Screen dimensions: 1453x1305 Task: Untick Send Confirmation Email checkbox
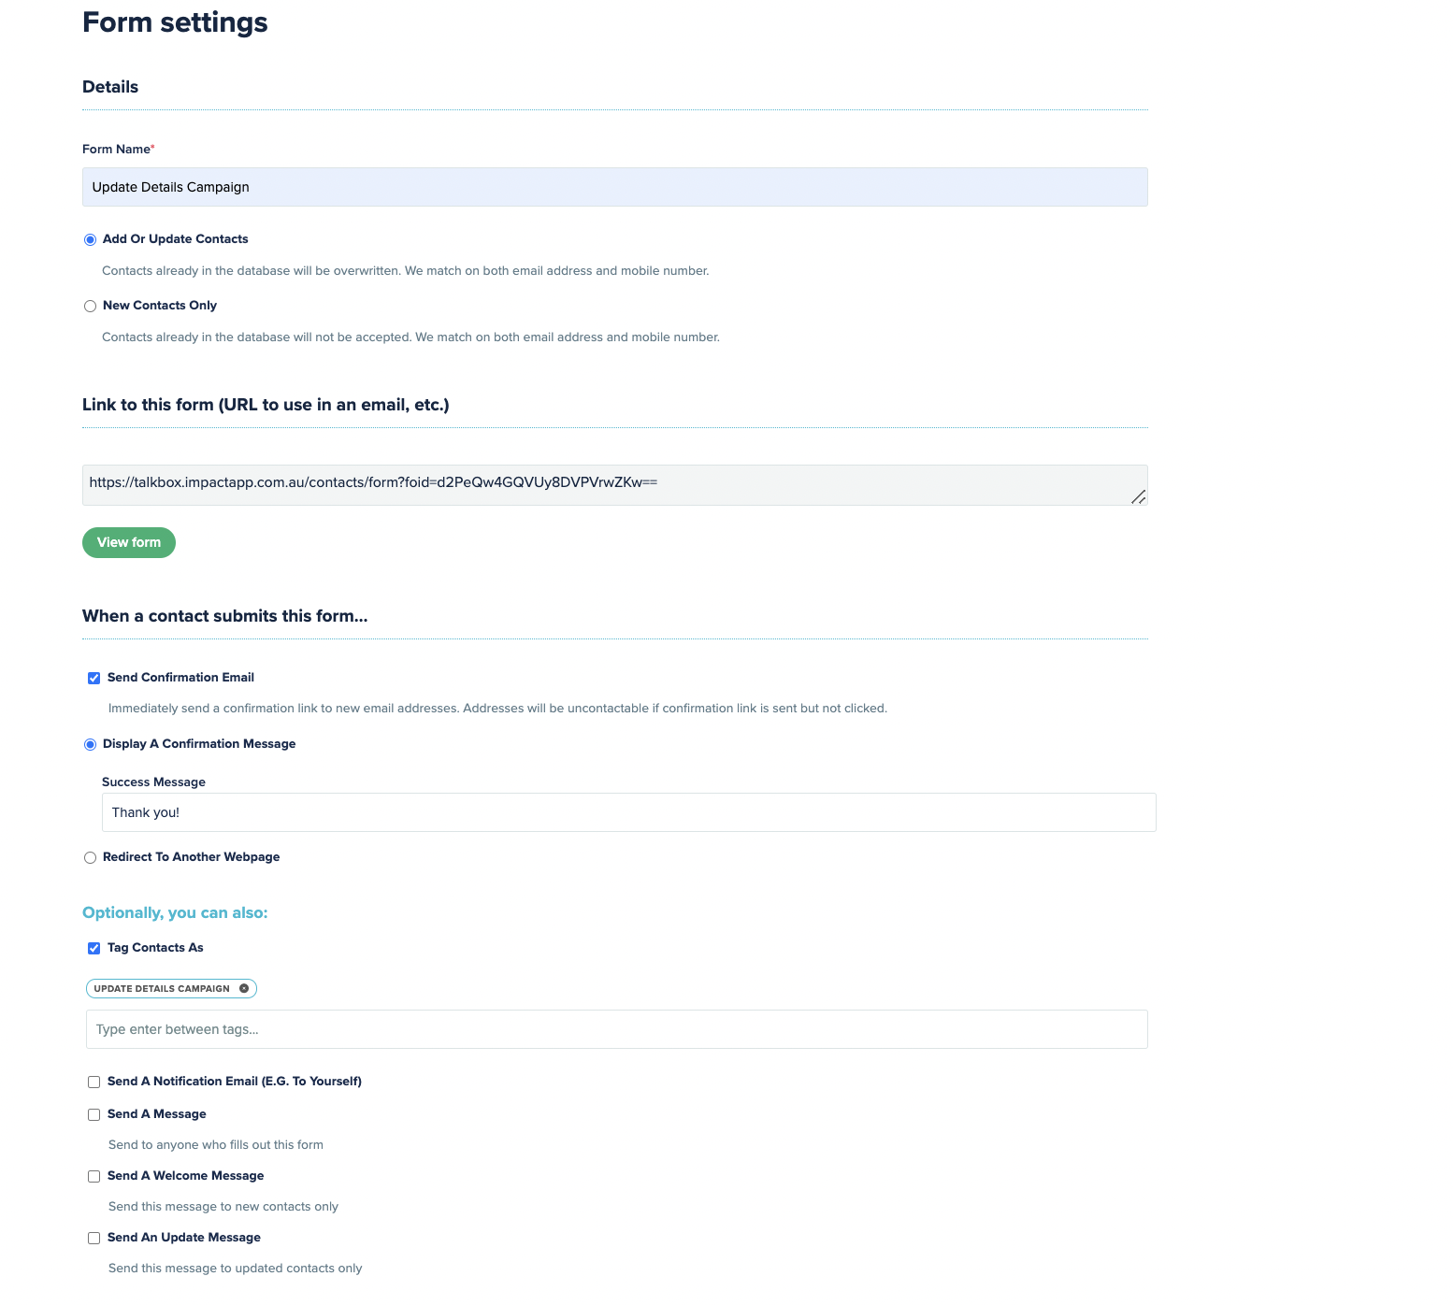(x=94, y=679)
